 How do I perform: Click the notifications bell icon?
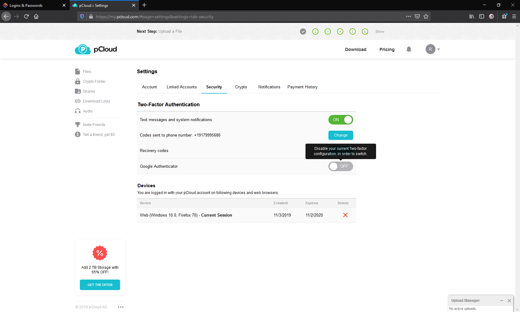[409, 49]
